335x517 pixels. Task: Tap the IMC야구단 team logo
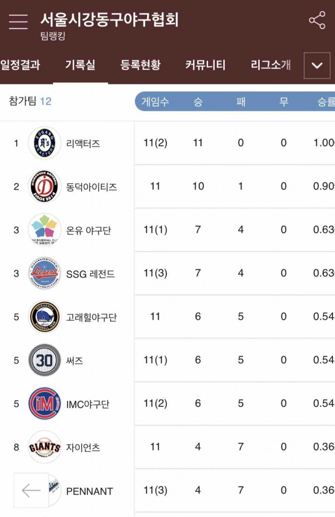(44, 404)
